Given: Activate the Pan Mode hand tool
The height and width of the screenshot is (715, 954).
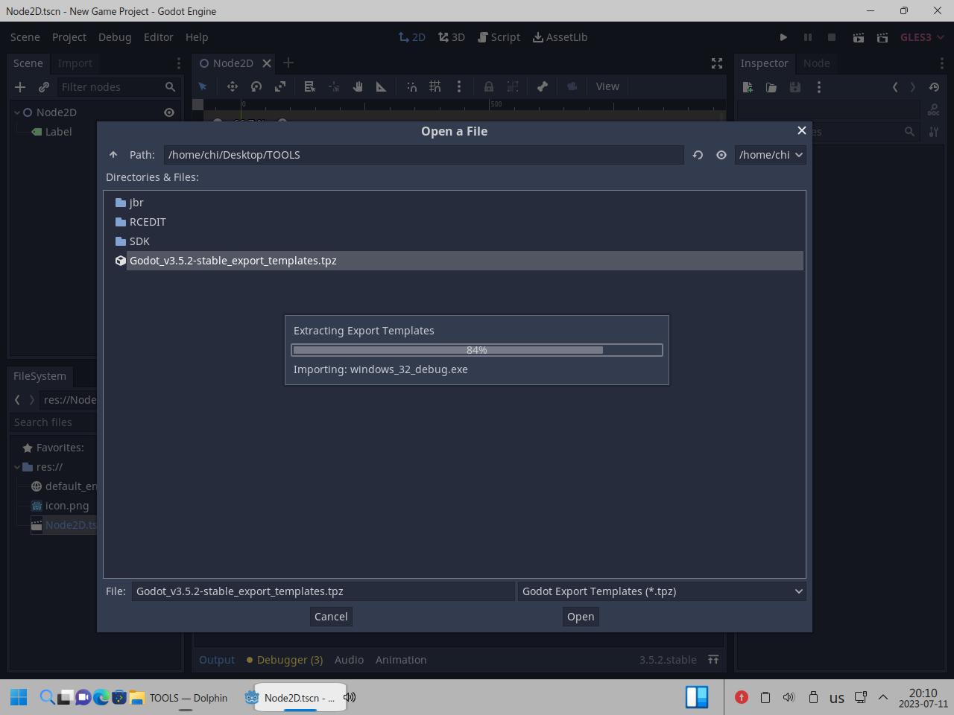Looking at the screenshot, I should (x=358, y=86).
